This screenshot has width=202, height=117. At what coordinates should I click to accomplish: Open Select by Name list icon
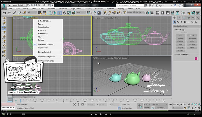point(45,13)
